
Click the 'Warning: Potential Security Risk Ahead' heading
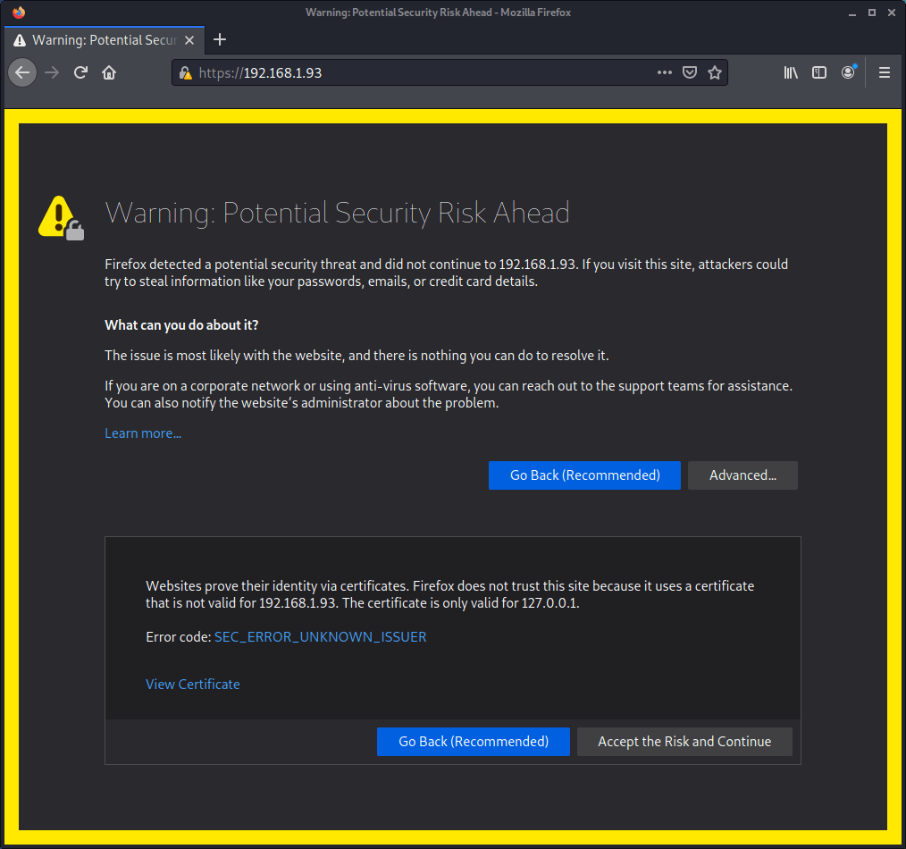coord(338,213)
